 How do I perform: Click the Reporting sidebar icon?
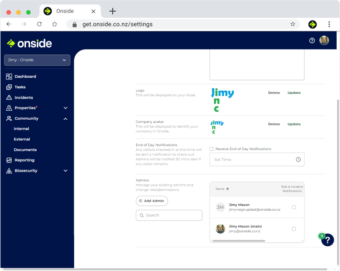[9, 160]
